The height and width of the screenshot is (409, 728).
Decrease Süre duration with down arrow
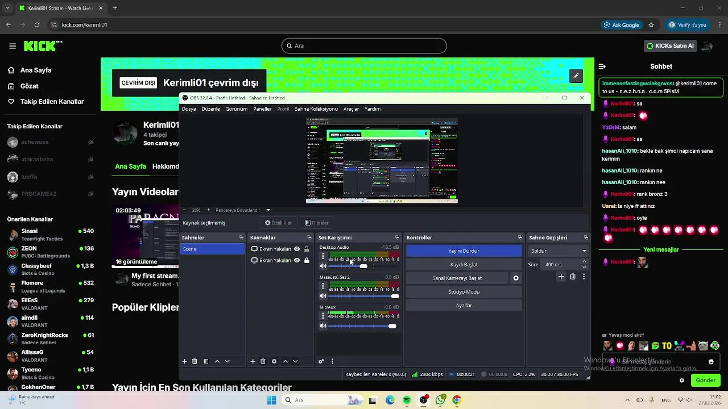click(584, 267)
